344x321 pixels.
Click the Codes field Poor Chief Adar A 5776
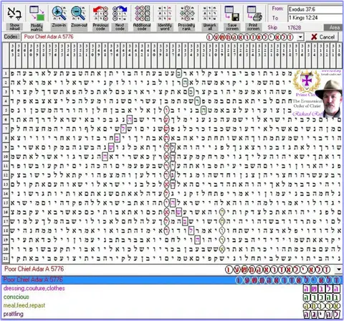[x=160, y=37]
